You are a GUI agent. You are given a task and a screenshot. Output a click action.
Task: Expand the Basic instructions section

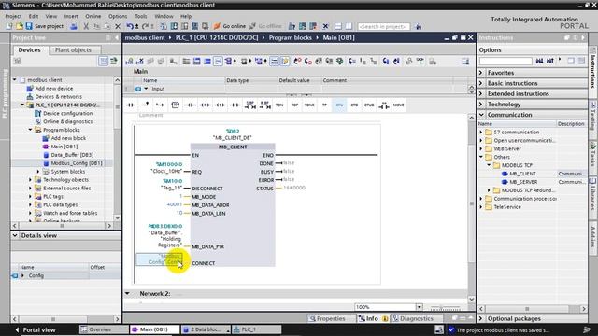[481, 83]
